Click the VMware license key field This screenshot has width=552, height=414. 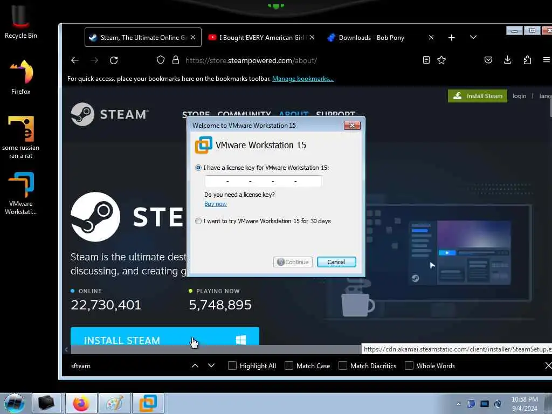click(x=263, y=181)
